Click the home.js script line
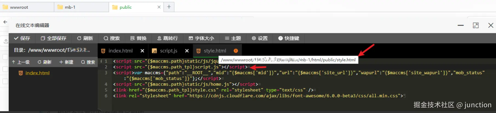This screenshot has width=496, height=113. (x=186, y=84)
